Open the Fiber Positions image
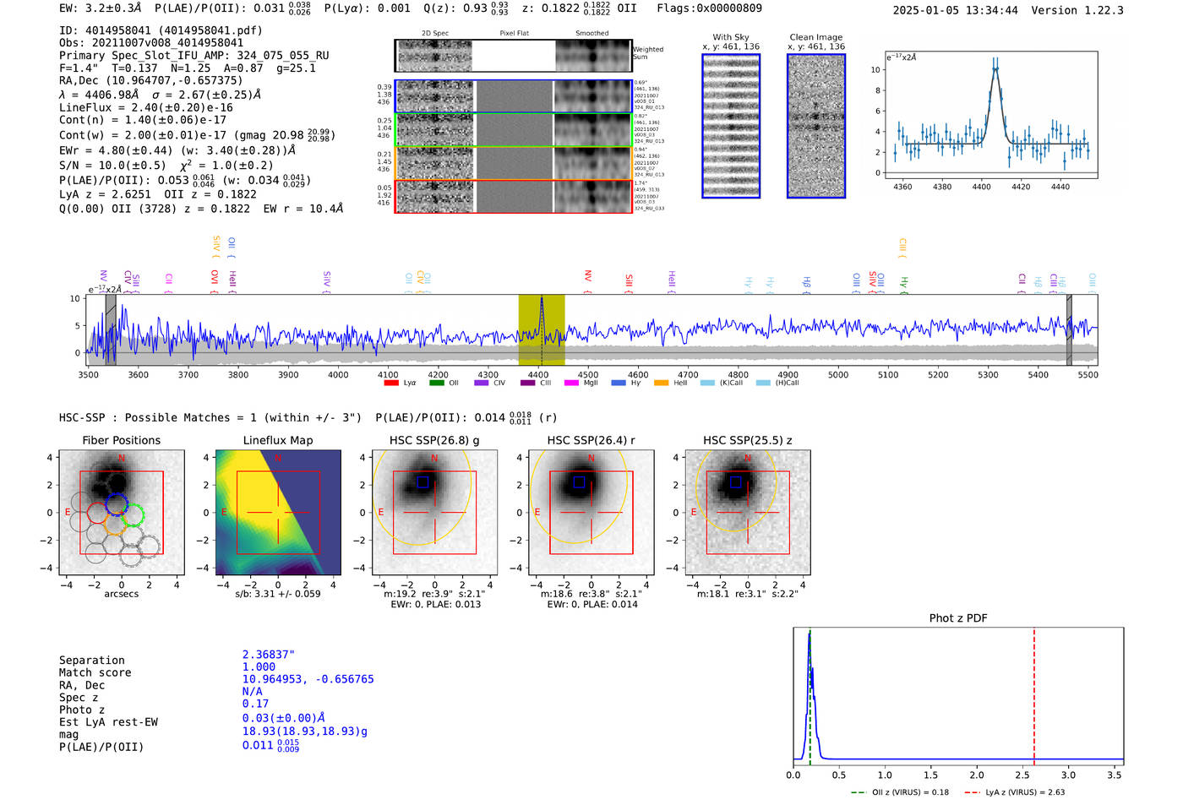 [x=122, y=512]
